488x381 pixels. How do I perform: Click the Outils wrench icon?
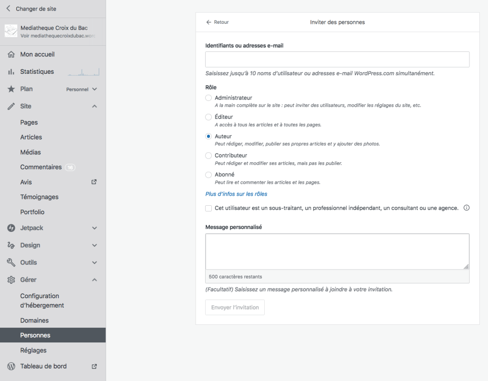pyautogui.click(x=11, y=262)
